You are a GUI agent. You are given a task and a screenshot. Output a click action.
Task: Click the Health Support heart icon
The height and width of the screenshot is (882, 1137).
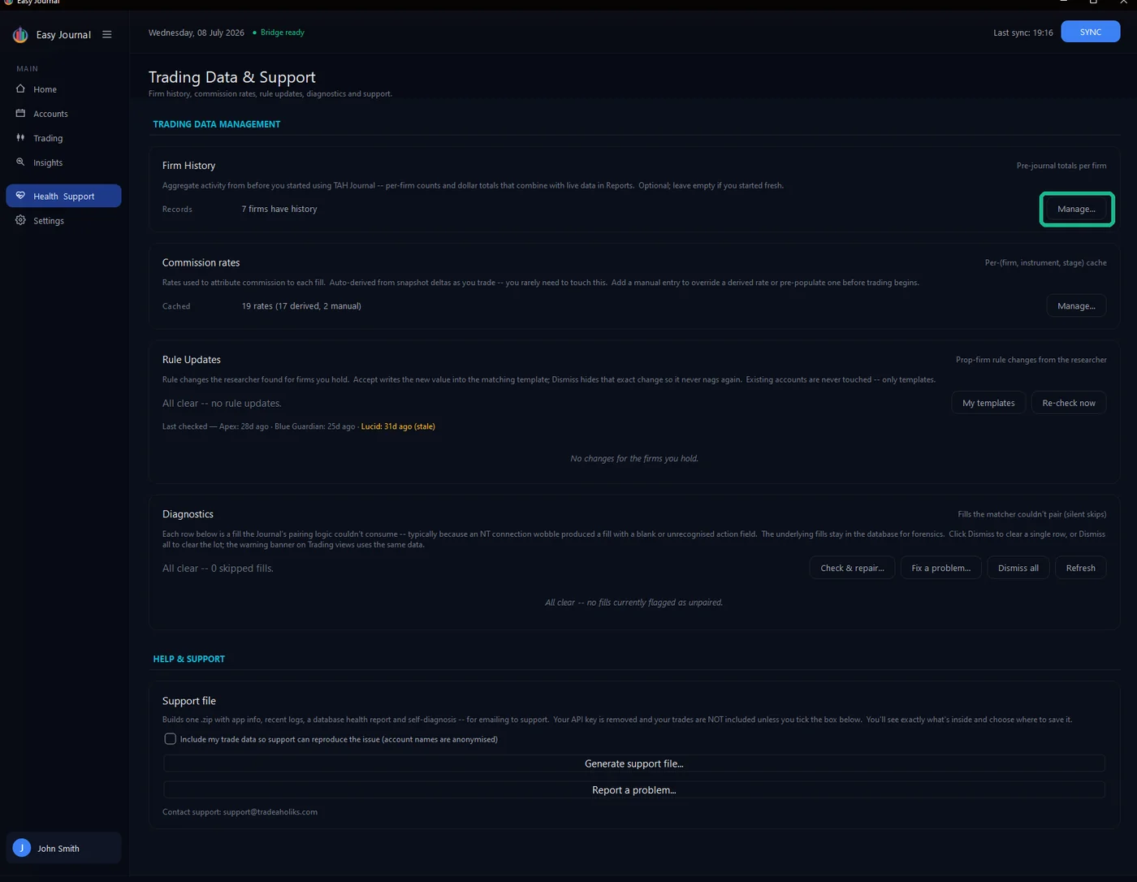click(x=20, y=196)
